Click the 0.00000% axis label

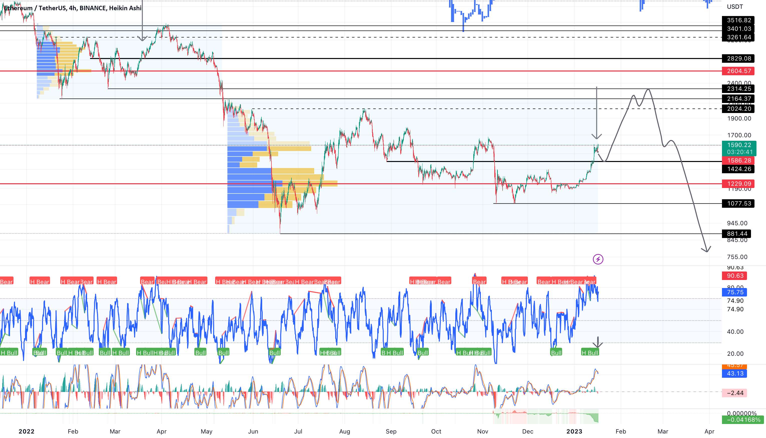pos(742,413)
